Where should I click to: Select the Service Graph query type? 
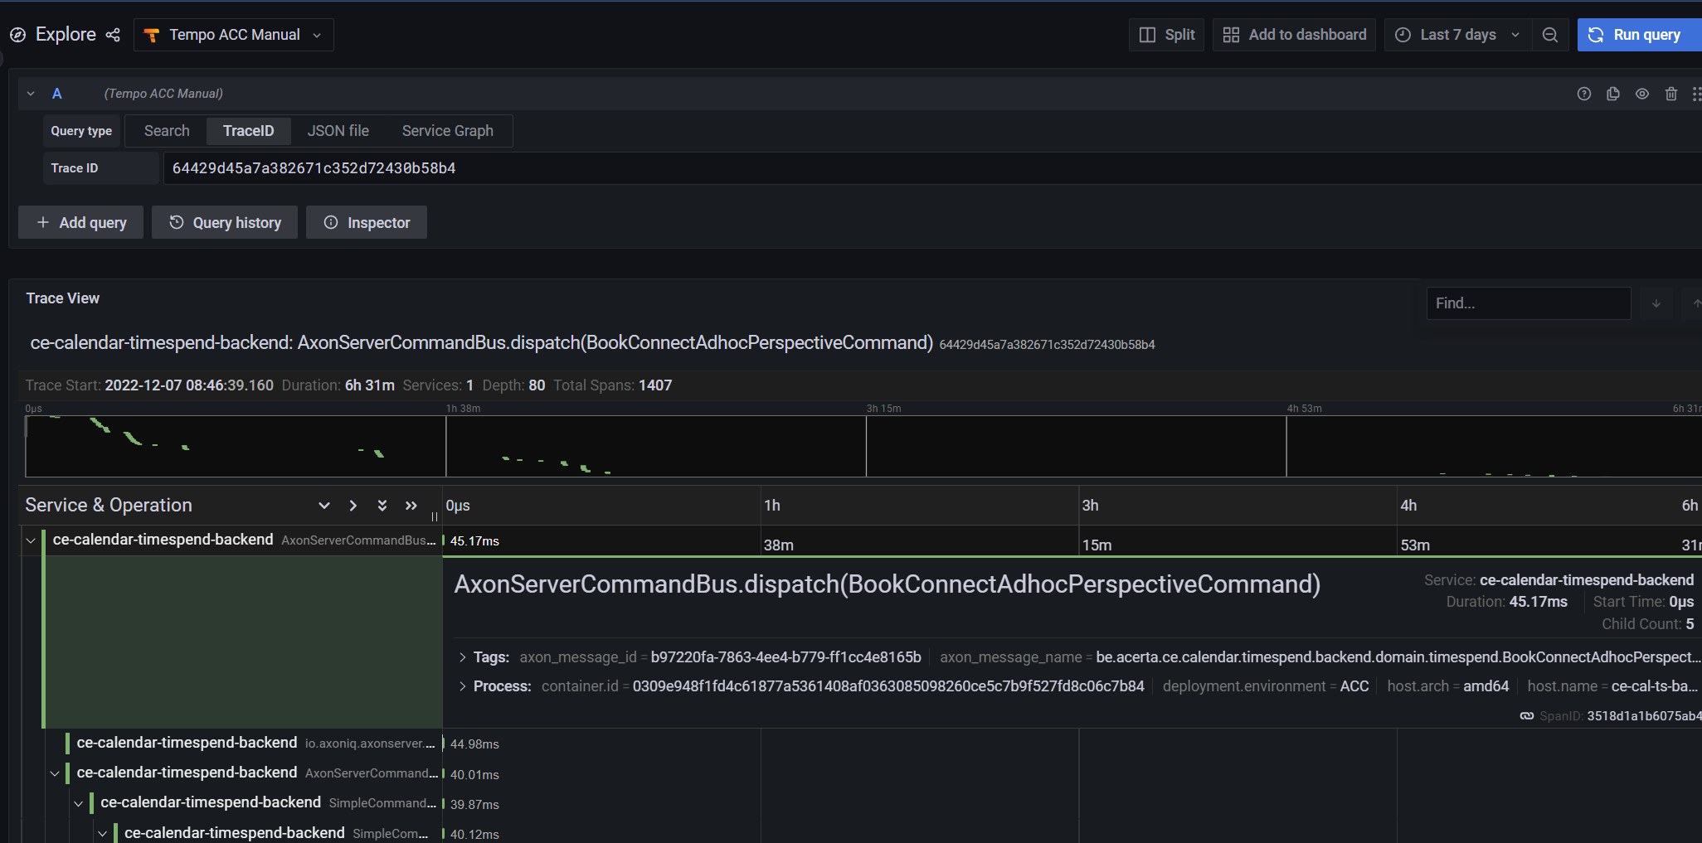tap(447, 131)
